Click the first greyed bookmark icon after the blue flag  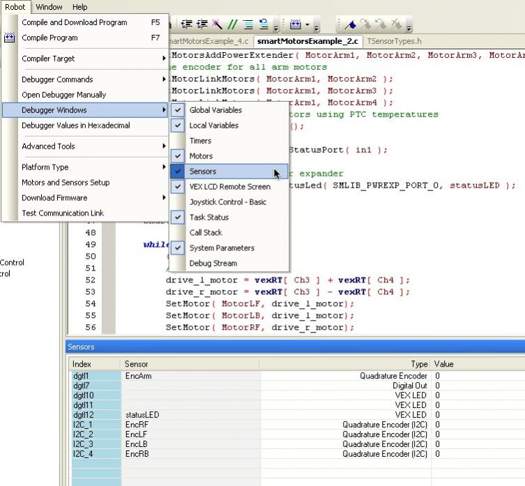click(366, 24)
